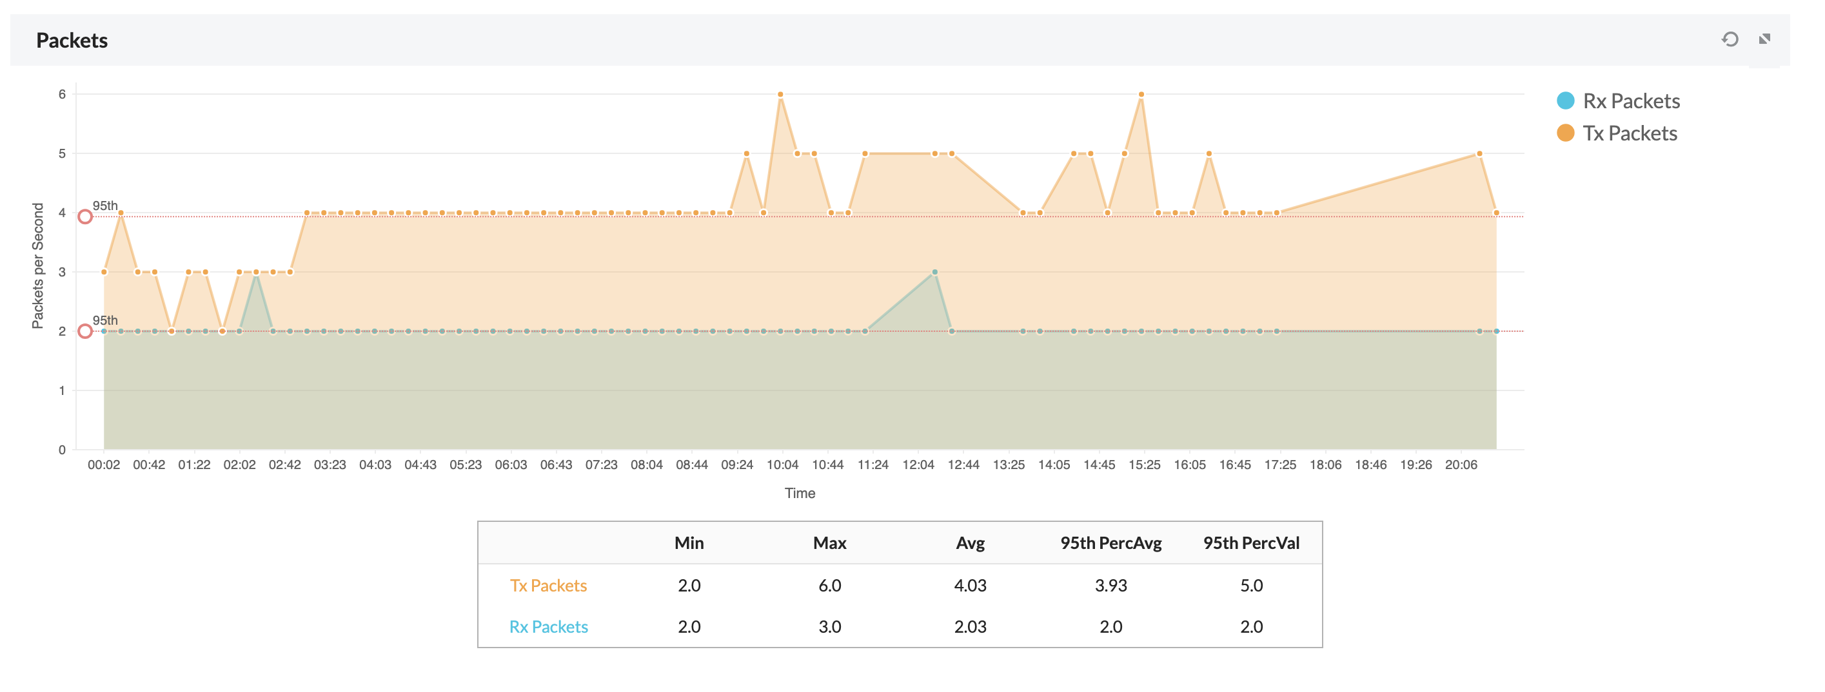The width and height of the screenshot is (1825, 692).
Task: Select the Max column header in the table
Action: point(829,543)
